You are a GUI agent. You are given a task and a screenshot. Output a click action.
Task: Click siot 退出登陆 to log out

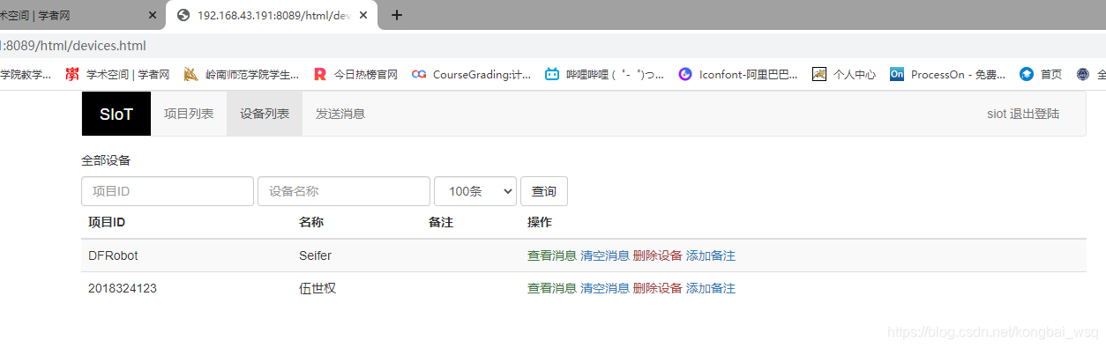coord(1023,114)
